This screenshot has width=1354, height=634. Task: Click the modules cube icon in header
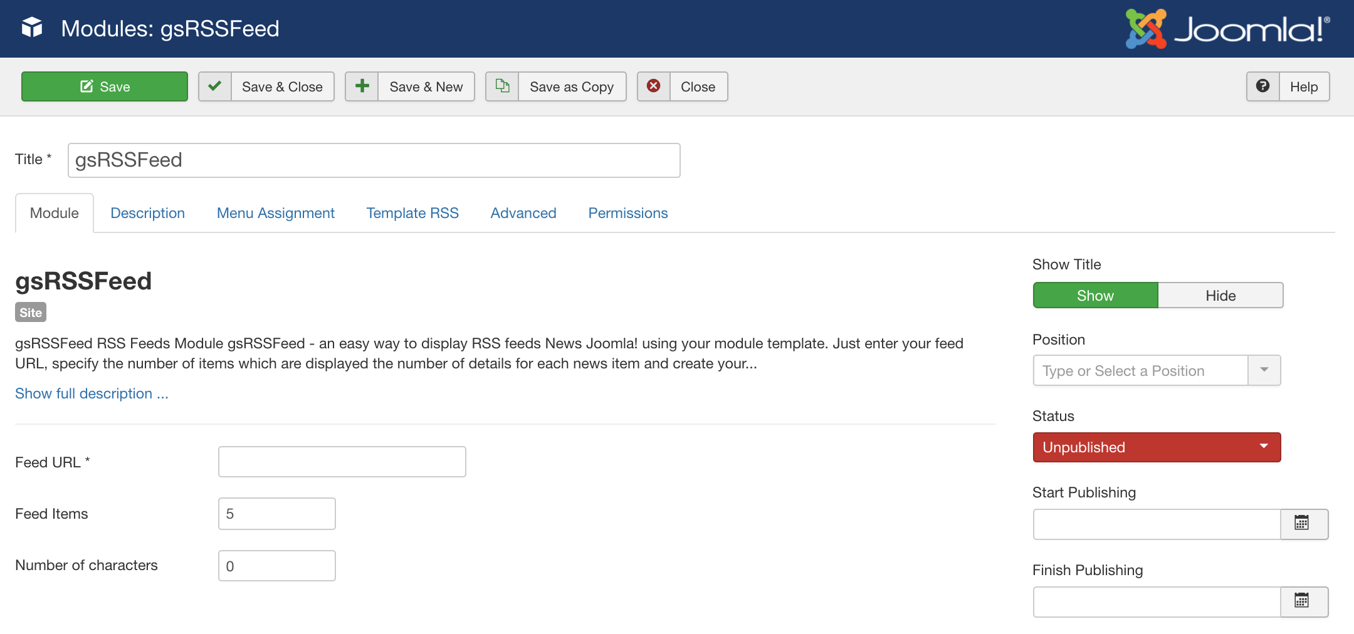pos(32,28)
